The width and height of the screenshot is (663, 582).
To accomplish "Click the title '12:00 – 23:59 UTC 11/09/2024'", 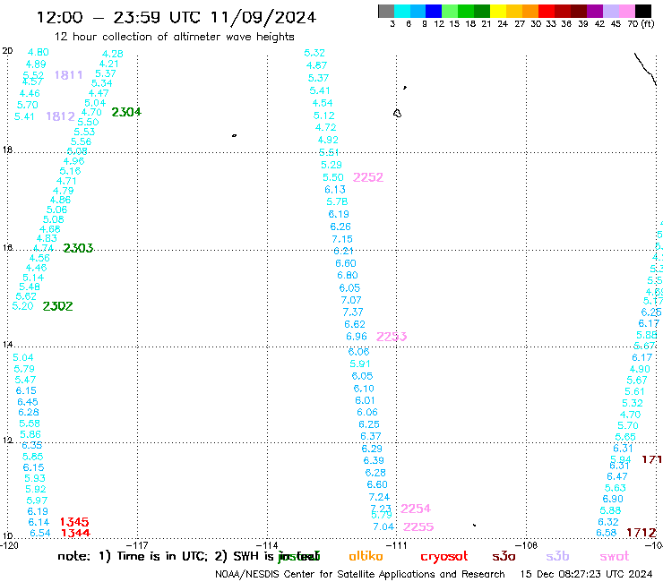I will click(x=177, y=17).
